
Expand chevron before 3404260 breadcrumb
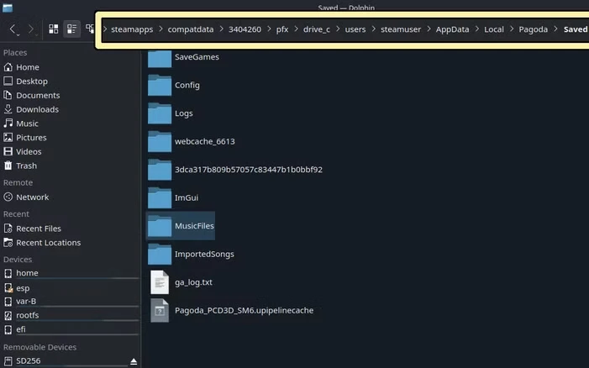pos(221,29)
